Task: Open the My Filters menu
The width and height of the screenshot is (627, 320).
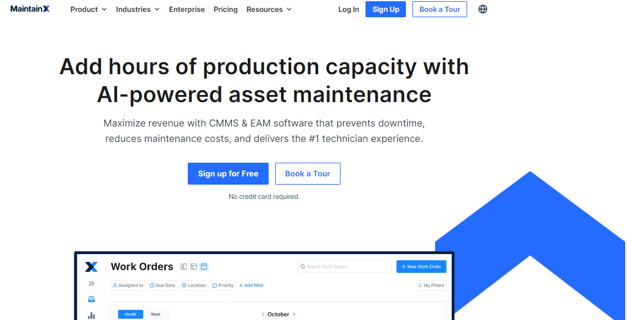Action: pos(431,285)
